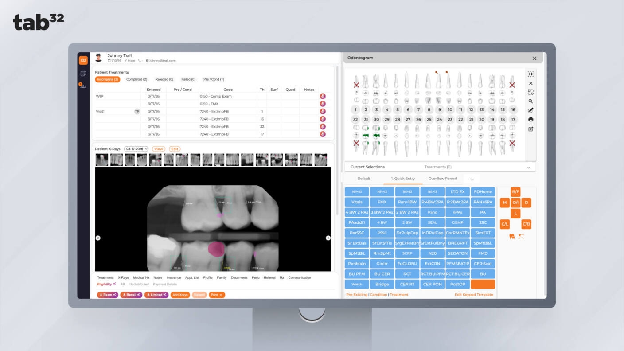Click the View button for Patient X-Rays
624x351 pixels.
click(159, 149)
